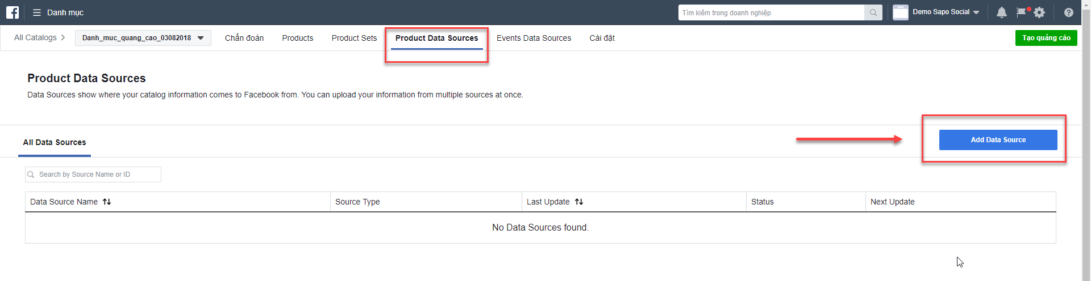Click the help question mark icon
This screenshot has width=1091, height=281.
coord(1069,12)
